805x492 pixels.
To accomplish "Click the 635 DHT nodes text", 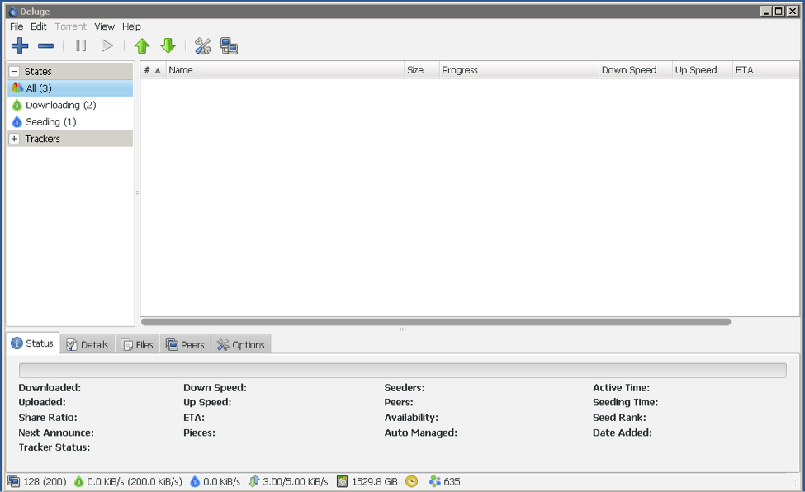I will (x=452, y=482).
